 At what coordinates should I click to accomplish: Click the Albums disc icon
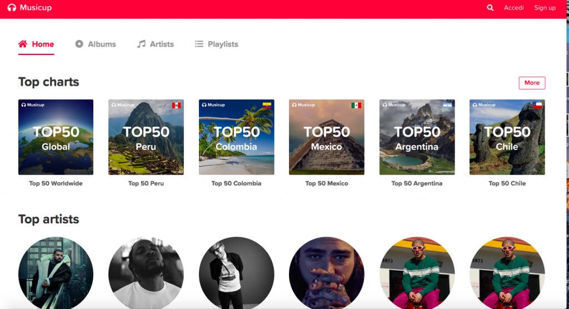(79, 44)
